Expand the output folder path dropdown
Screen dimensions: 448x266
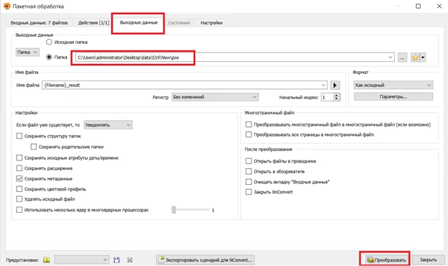[391, 58]
